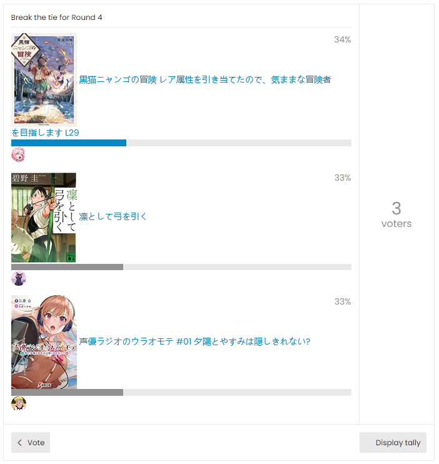
Task: Click the pink-haired voter avatar
Action: (x=18, y=154)
